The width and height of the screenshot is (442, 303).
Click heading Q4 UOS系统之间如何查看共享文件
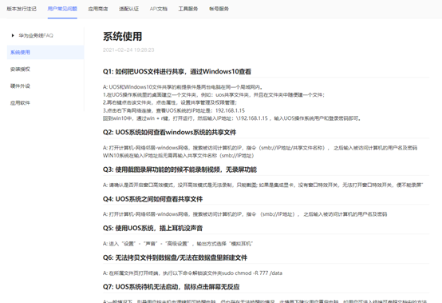(152, 199)
